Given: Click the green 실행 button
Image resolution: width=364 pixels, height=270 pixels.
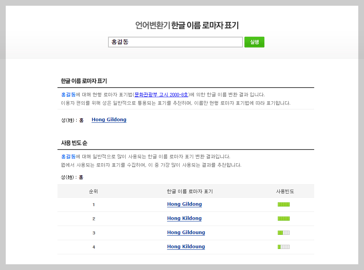Looking at the screenshot, I should [x=254, y=42].
